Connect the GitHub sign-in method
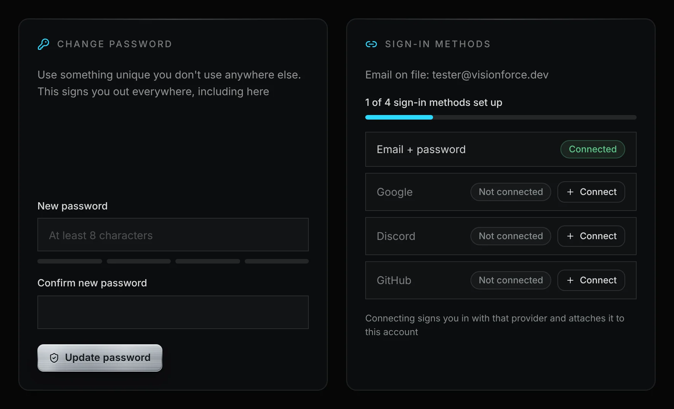This screenshot has height=409, width=674. [x=591, y=280]
